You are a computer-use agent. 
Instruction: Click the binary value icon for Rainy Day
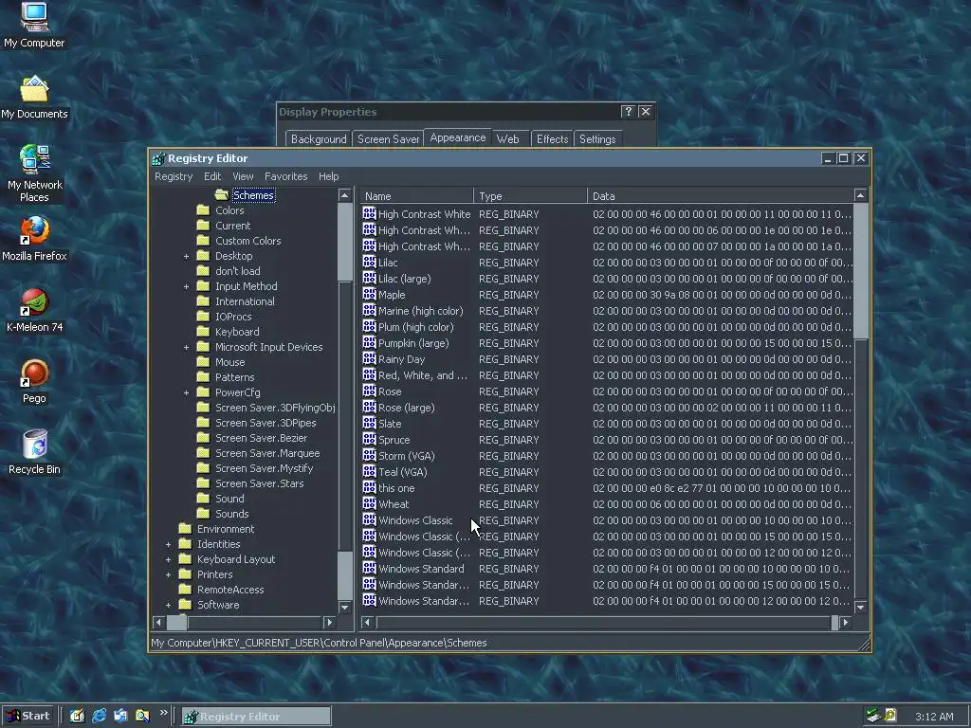(x=369, y=358)
